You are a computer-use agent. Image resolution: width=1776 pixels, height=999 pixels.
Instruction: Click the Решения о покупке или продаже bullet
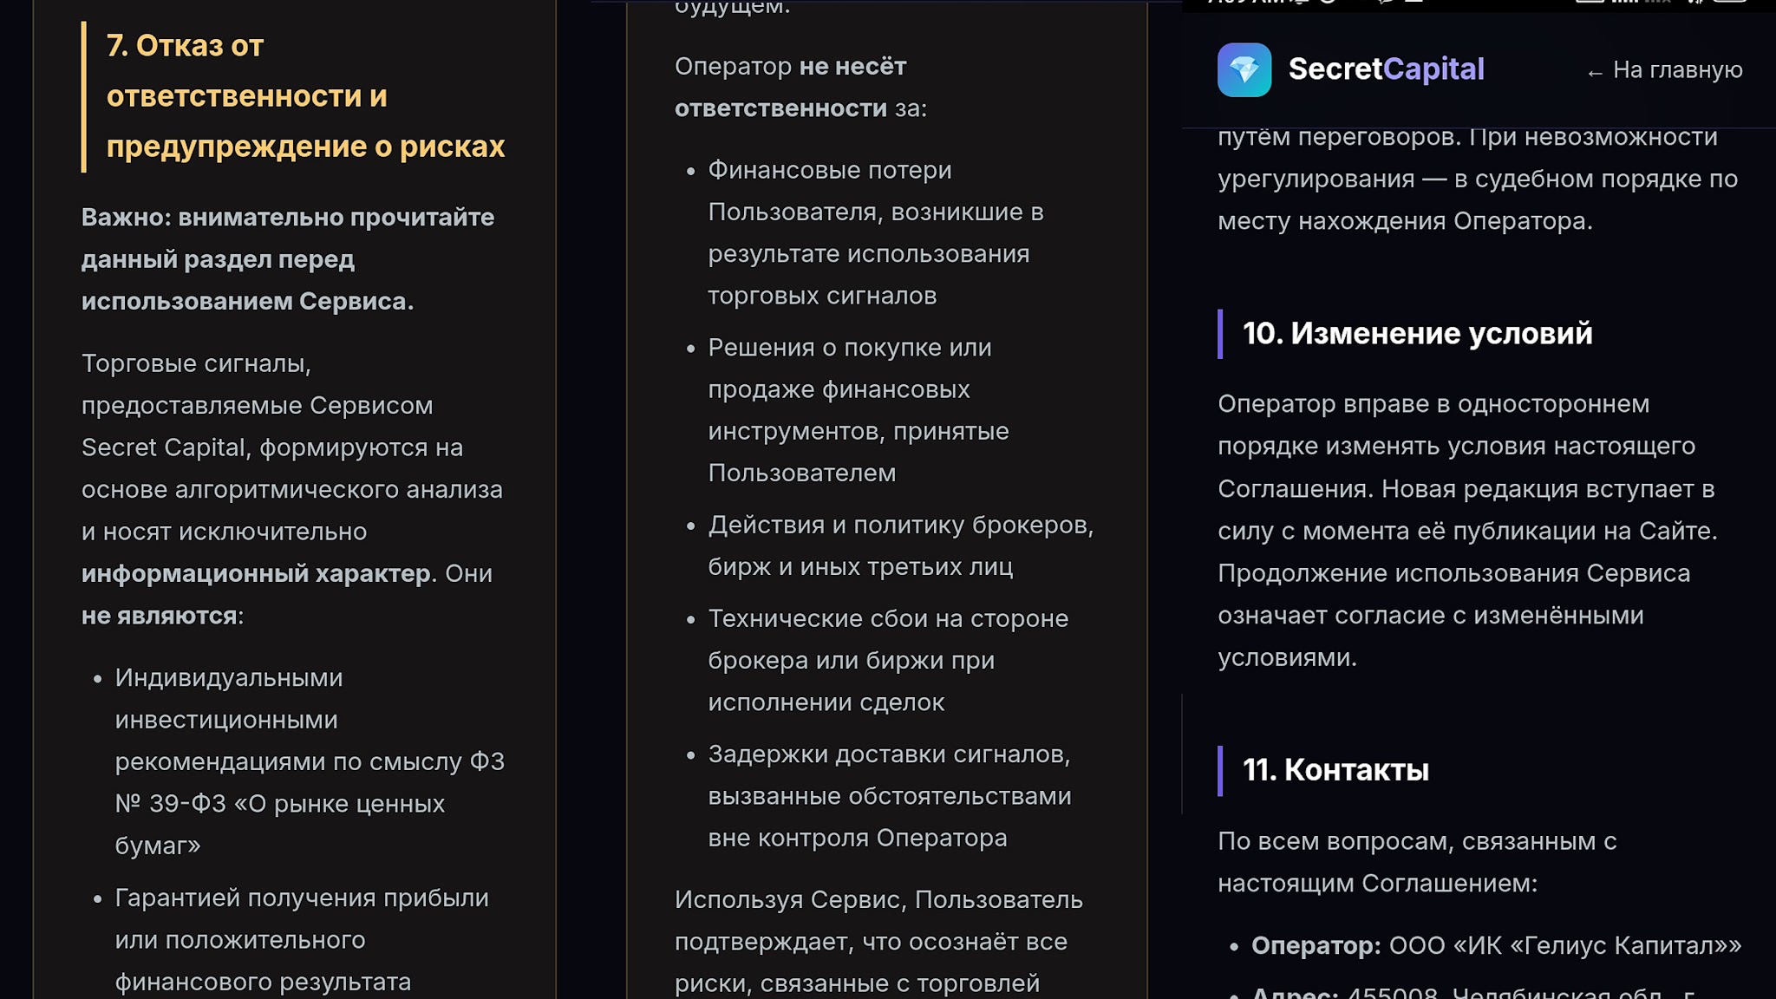point(859,410)
